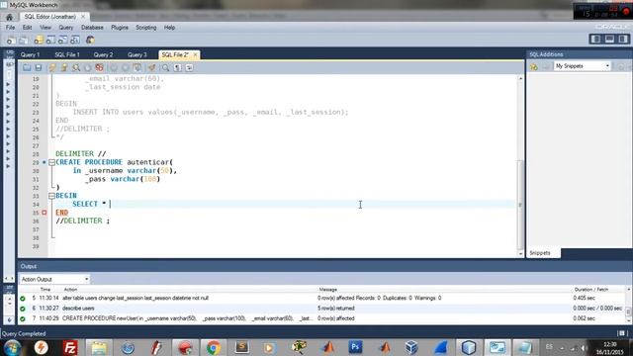Click the Create new table icon
633x356 pixels.
point(50,40)
